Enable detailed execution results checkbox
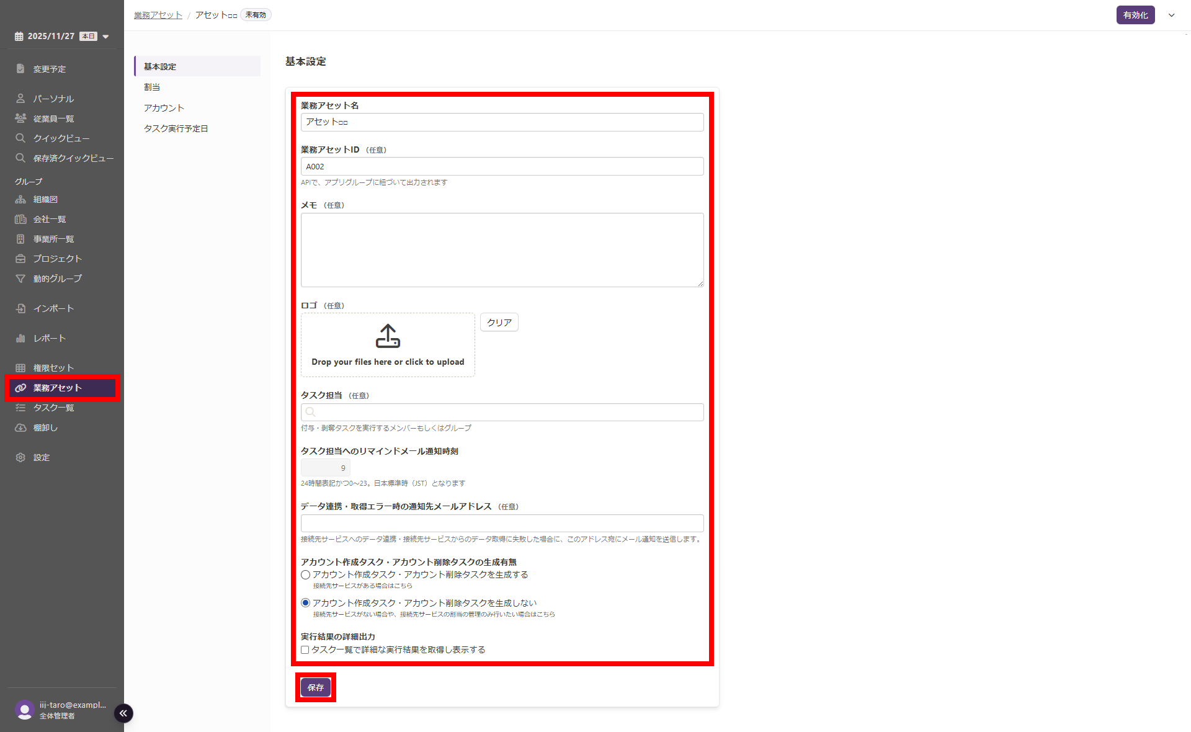This screenshot has height=732, width=1191. click(x=305, y=650)
